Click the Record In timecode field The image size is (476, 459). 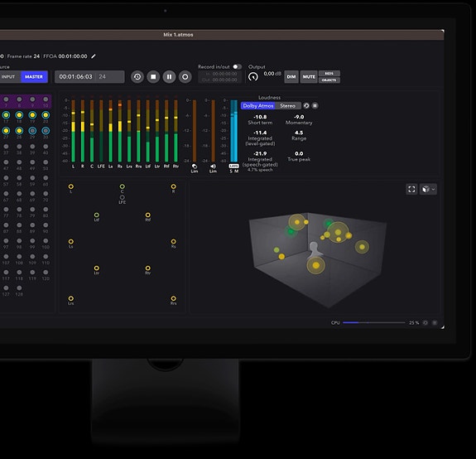(x=221, y=74)
